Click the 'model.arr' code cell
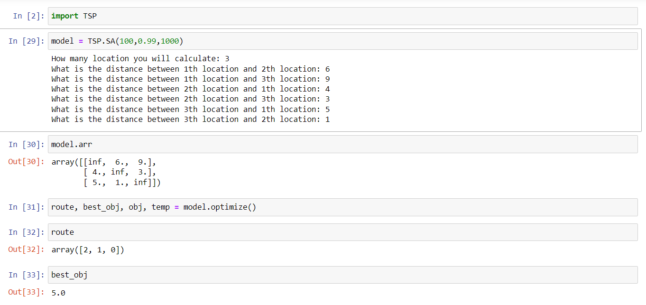The height and width of the screenshot is (305, 646). click(x=342, y=144)
